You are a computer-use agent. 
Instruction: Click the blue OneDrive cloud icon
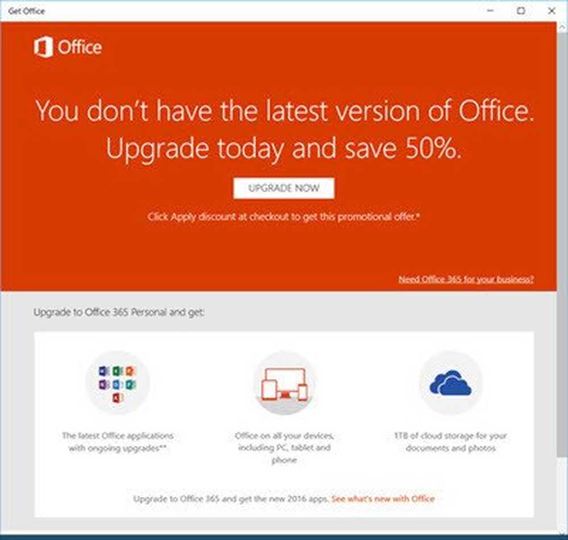pyautogui.click(x=450, y=384)
